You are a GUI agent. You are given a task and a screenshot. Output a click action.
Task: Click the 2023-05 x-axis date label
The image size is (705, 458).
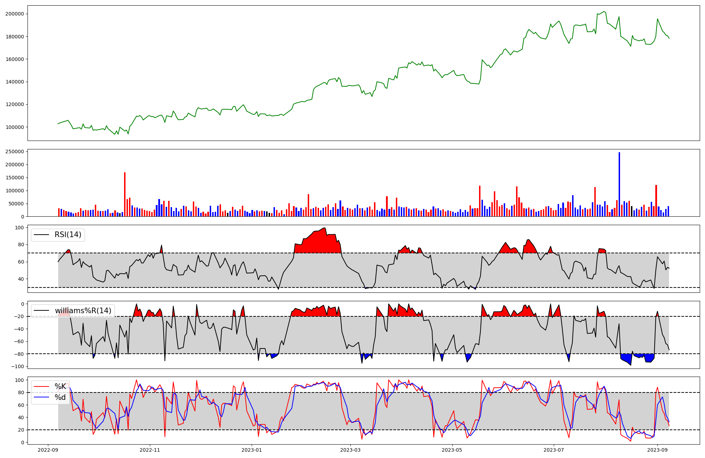tap(452, 450)
